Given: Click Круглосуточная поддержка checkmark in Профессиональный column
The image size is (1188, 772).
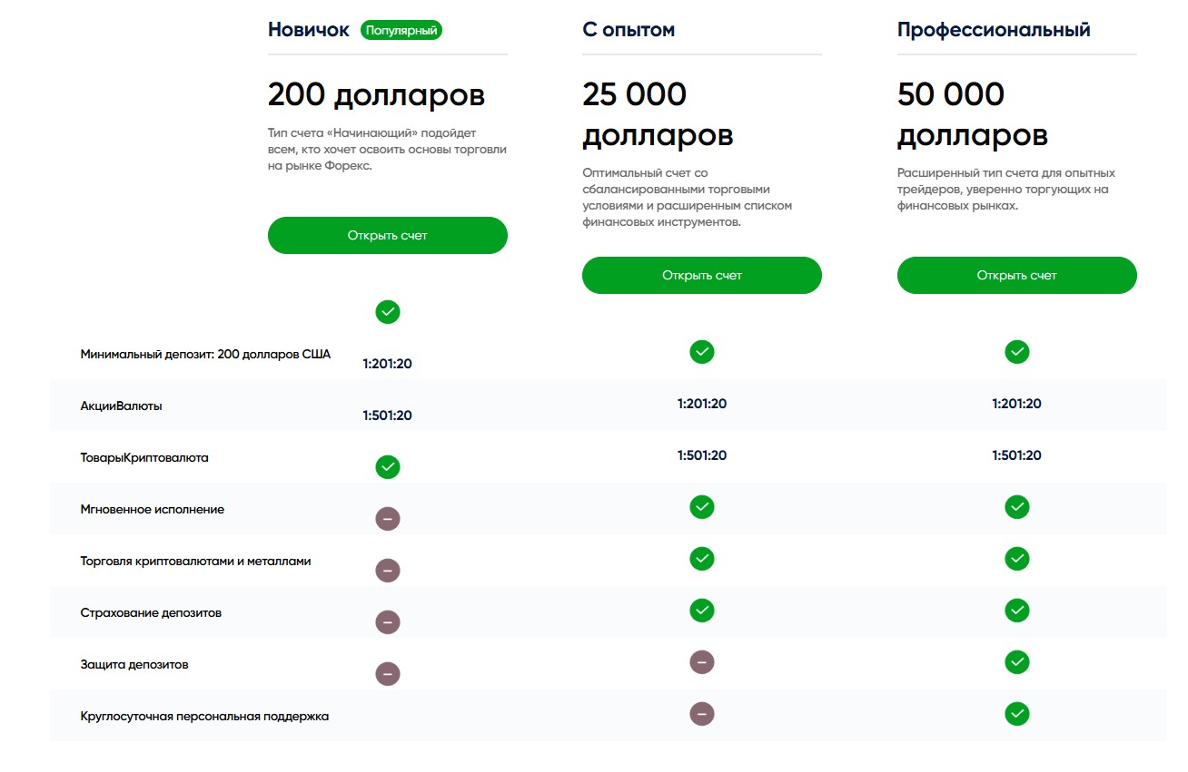Looking at the screenshot, I should (x=1017, y=714).
